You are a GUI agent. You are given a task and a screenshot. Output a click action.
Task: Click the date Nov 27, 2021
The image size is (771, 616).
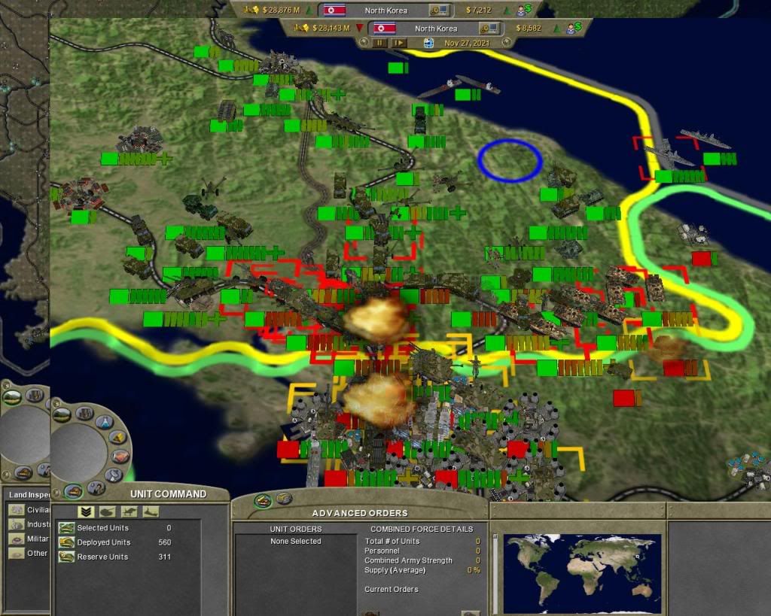click(x=467, y=43)
